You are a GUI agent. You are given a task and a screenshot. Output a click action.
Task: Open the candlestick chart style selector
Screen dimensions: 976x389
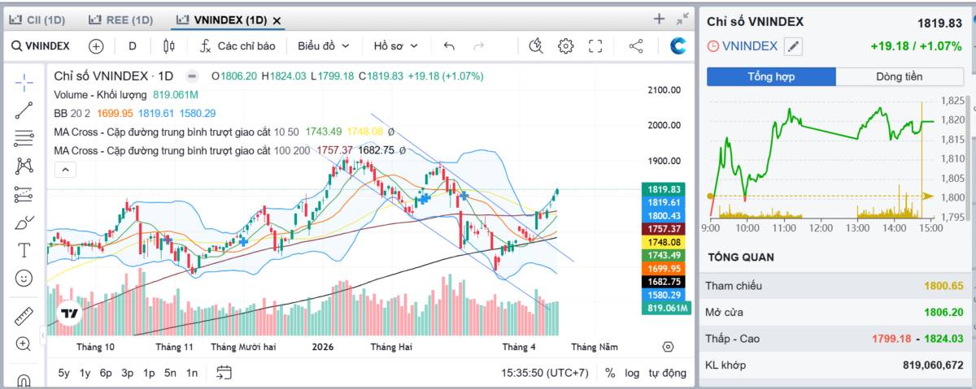point(169,46)
